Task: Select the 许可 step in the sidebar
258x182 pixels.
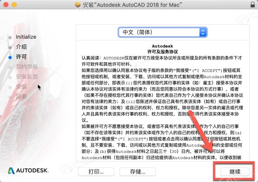Action: 21,57
